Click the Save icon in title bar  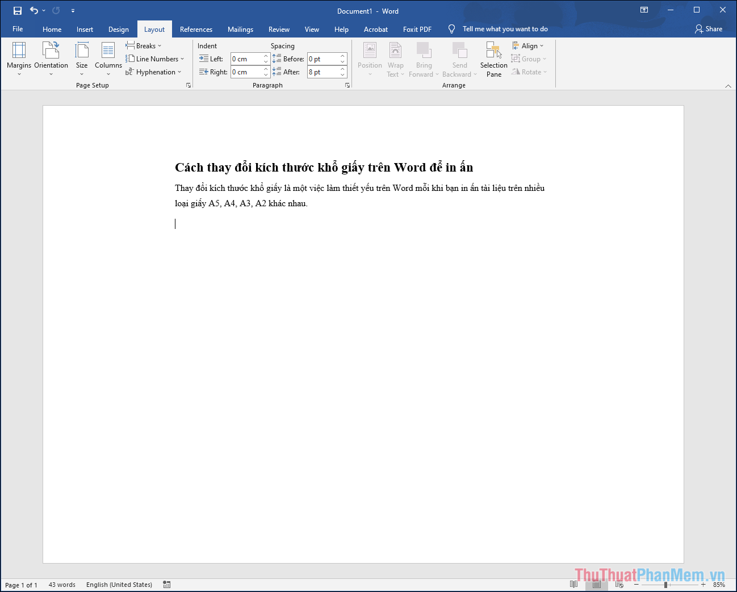(x=18, y=11)
